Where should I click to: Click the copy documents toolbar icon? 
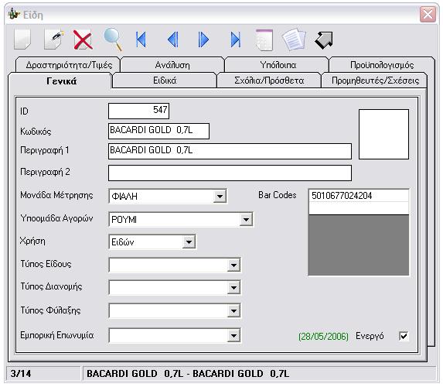point(294,39)
